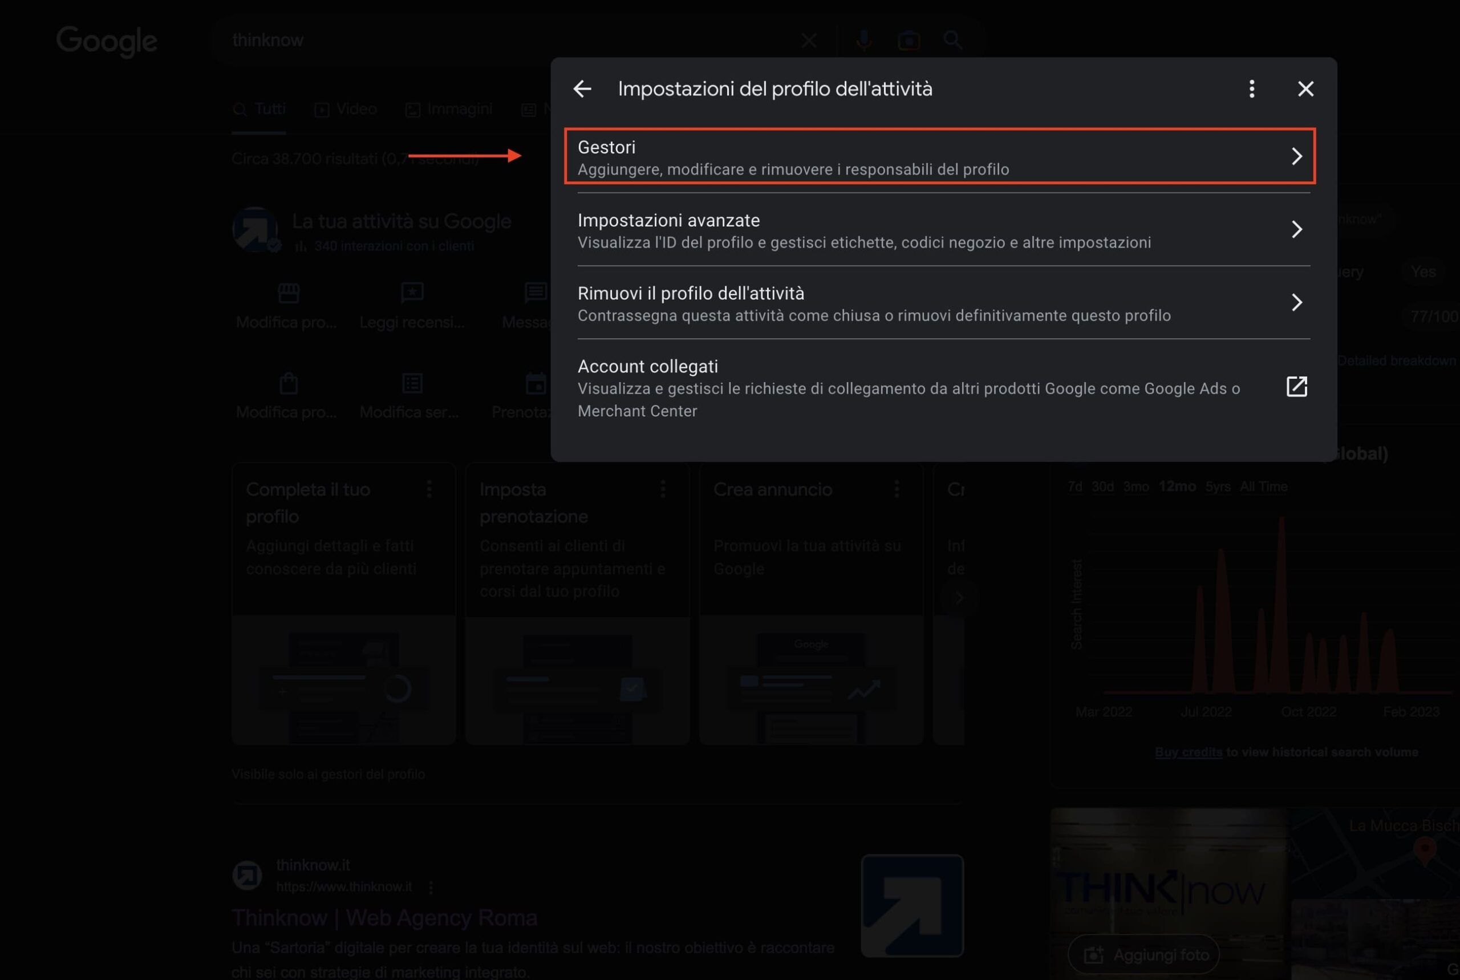The width and height of the screenshot is (1460, 980).
Task: Close the profile settings dialog
Action: pyautogui.click(x=1305, y=89)
